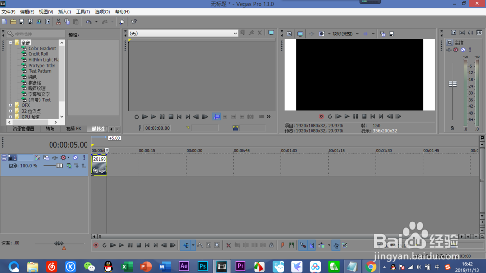Expand the GPU 加速 folder node
Image resolution: width=486 pixels, height=273 pixels.
[x=11, y=117]
